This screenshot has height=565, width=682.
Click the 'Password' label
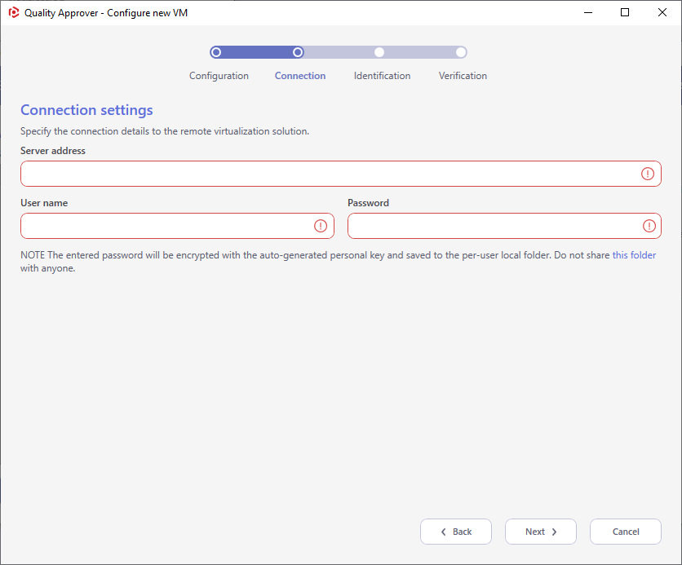click(368, 203)
